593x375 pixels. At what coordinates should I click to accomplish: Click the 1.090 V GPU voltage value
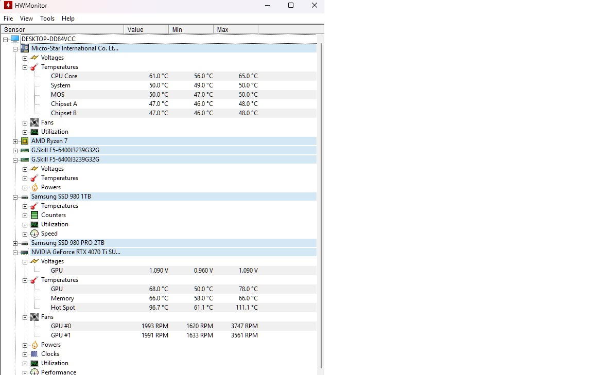(159, 271)
